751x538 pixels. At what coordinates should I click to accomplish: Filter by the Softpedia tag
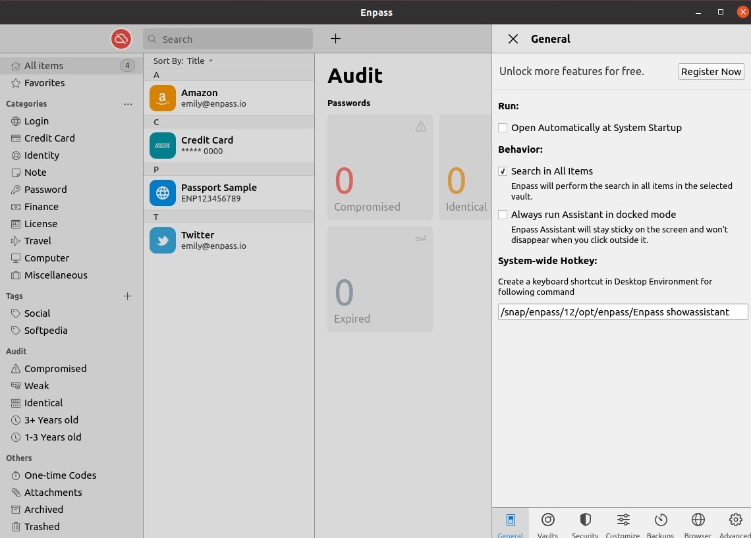click(71, 331)
